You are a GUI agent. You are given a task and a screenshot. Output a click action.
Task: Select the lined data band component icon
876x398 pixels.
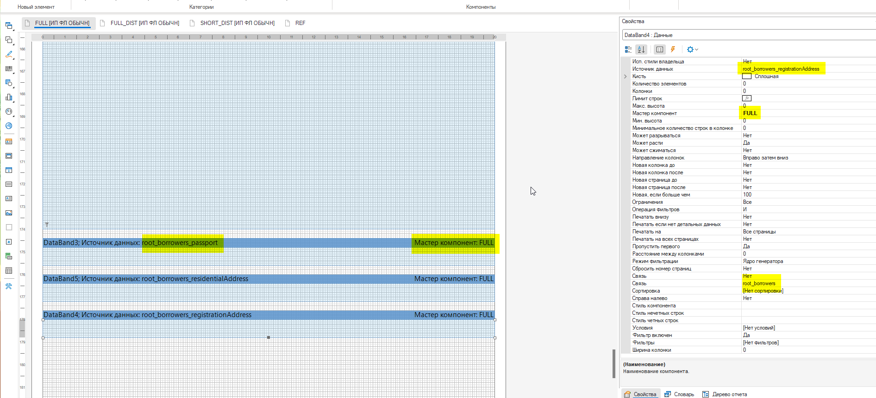click(9, 184)
